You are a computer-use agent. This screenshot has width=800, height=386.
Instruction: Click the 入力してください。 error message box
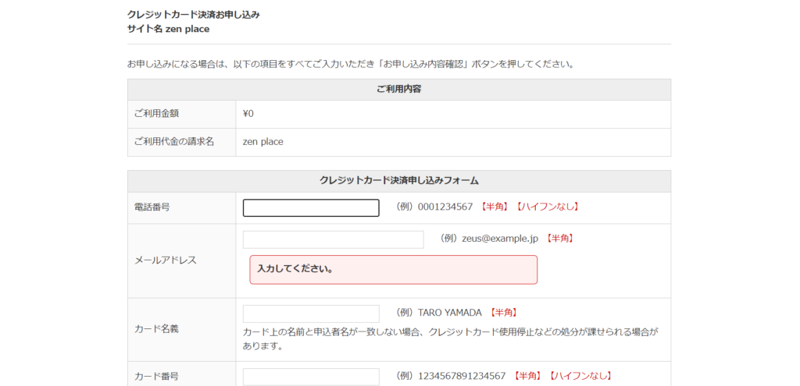point(393,269)
